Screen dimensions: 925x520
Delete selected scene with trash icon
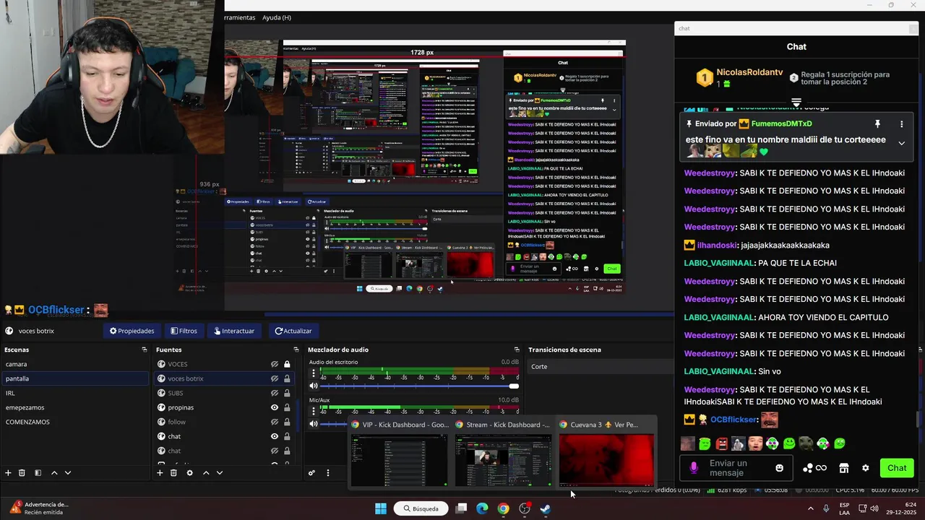(x=22, y=473)
